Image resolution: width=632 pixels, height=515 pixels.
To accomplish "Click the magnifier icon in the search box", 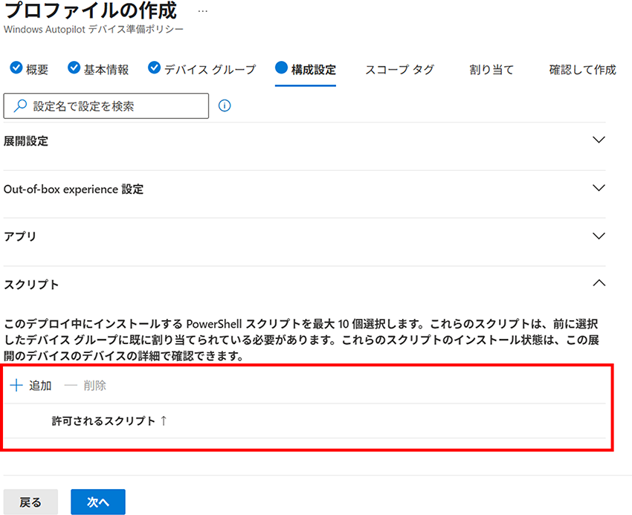I will point(20,106).
